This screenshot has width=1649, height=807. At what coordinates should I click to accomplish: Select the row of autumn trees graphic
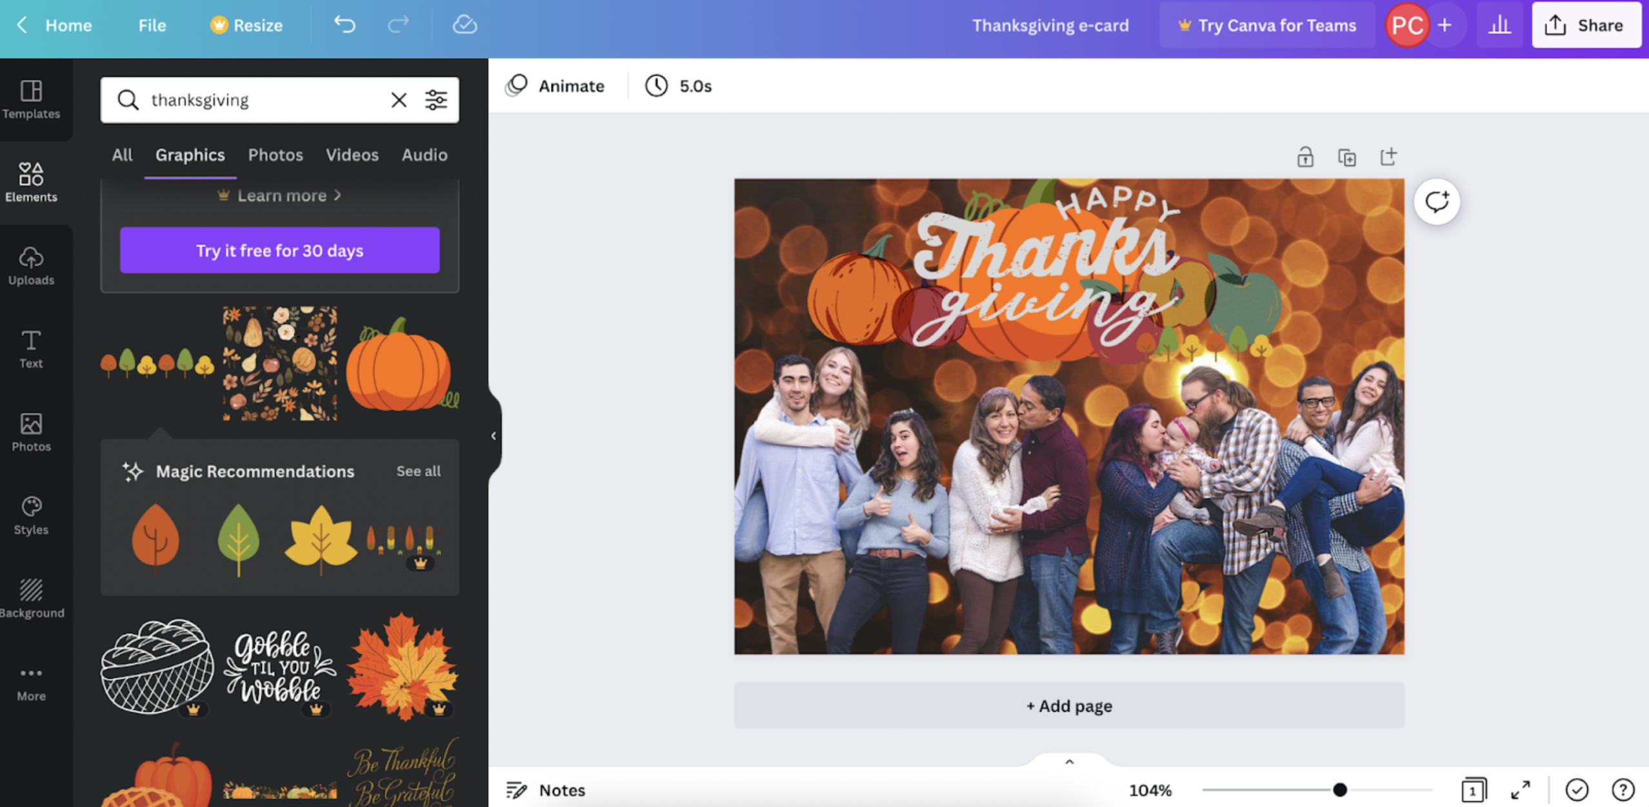(157, 364)
